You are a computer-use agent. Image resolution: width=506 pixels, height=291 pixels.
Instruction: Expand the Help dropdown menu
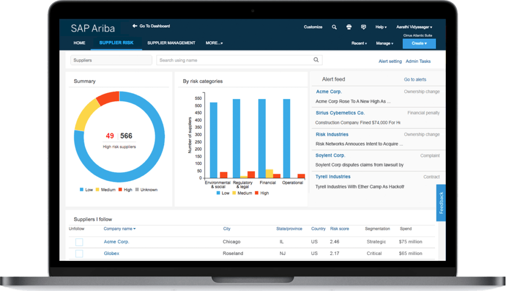pos(381,27)
